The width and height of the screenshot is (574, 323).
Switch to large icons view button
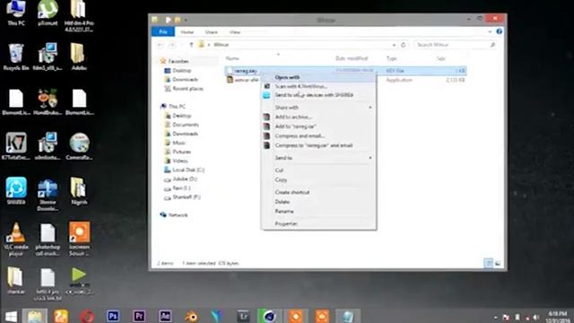[498, 263]
